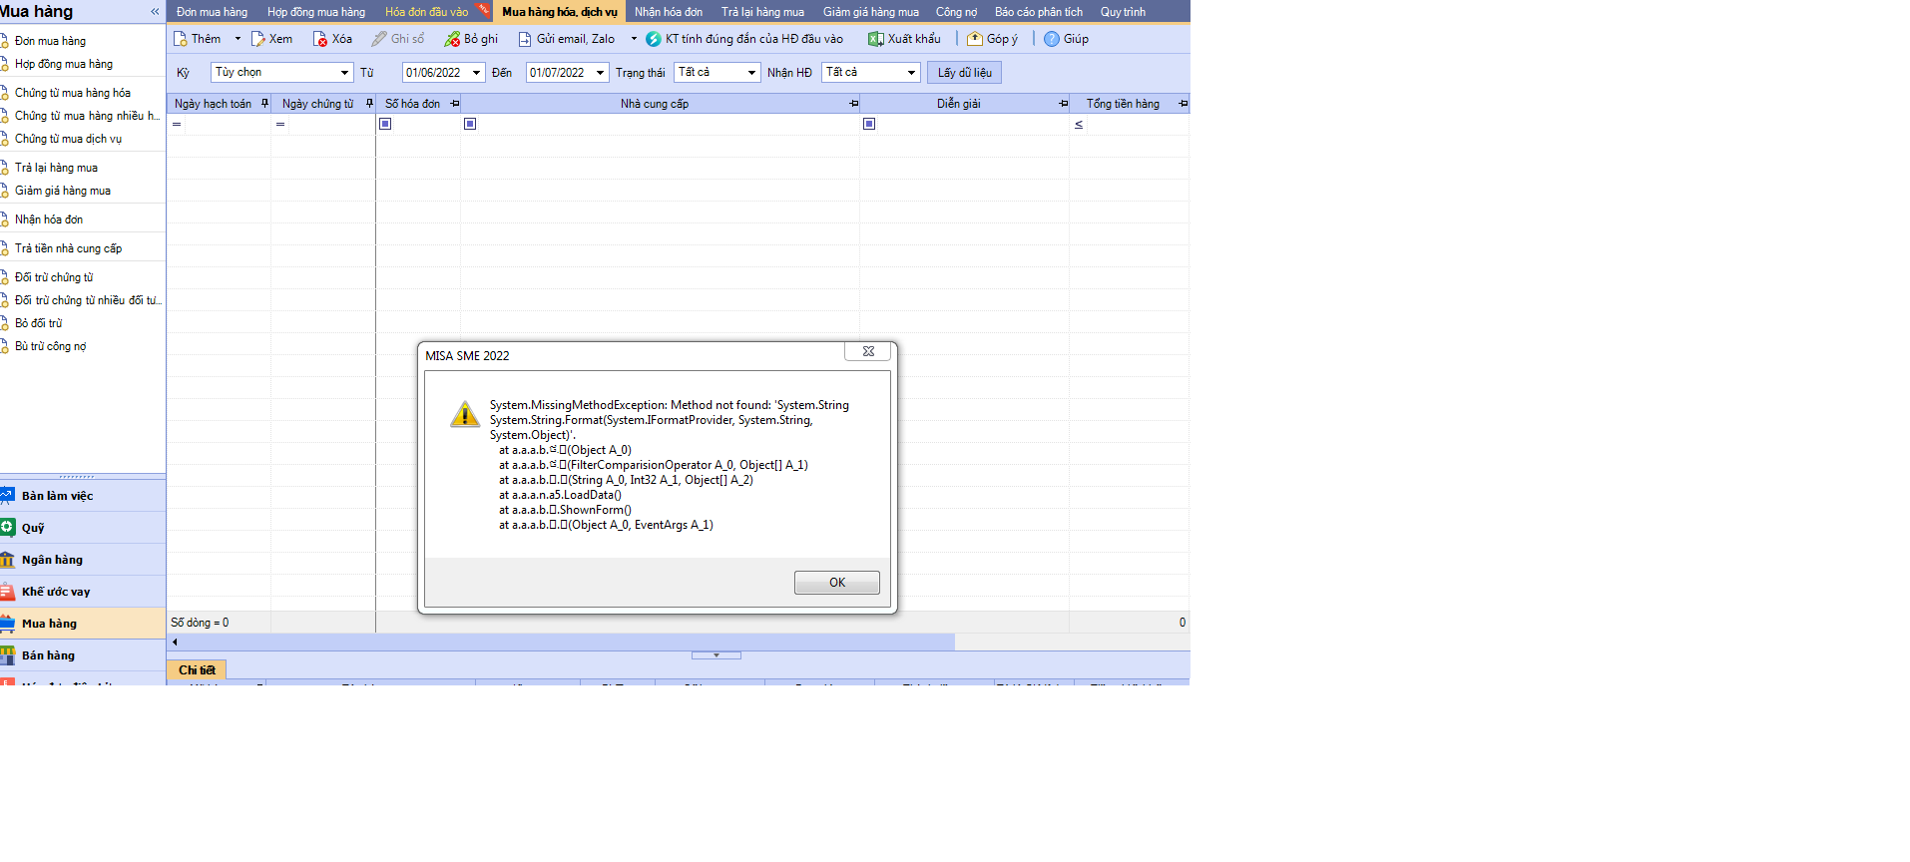Image resolution: width=1910 pixels, height=862 pixels.
Task: Click filter operator icon under Nhà cung cấp
Action: pyautogui.click(x=470, y=124)
